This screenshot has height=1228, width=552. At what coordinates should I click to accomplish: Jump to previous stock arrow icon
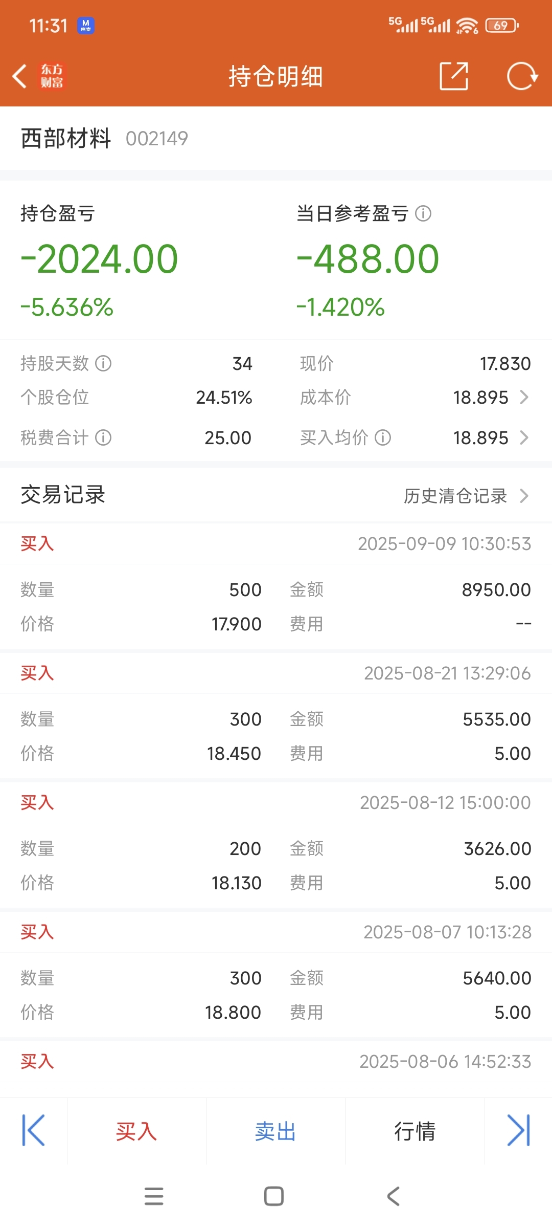pos(34,1131)
